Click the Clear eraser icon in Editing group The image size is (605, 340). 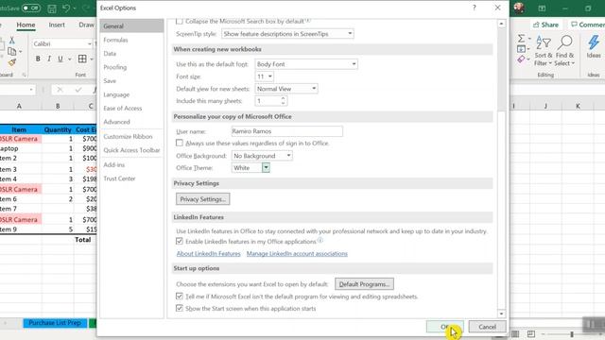pyautogui.click(x=521, y=59)
